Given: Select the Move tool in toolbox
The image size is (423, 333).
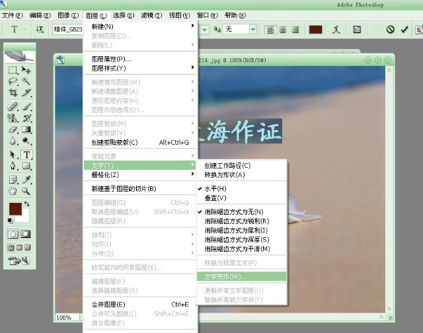Looking at the screenshot, I should (26, 70).
